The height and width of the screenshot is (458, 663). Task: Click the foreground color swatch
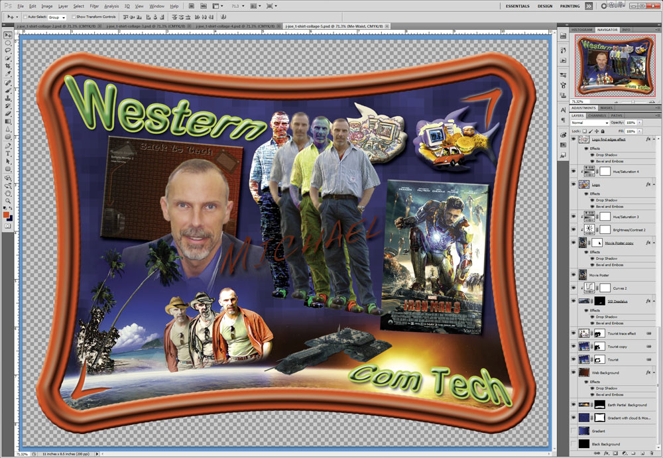coord(6,215)
